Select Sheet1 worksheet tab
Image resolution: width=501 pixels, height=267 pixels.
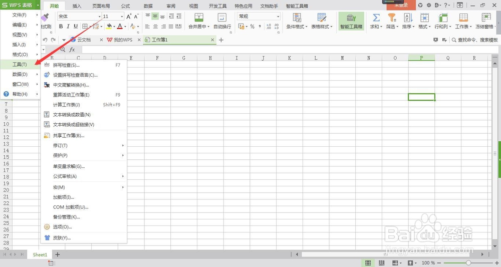tap(40, 254)
